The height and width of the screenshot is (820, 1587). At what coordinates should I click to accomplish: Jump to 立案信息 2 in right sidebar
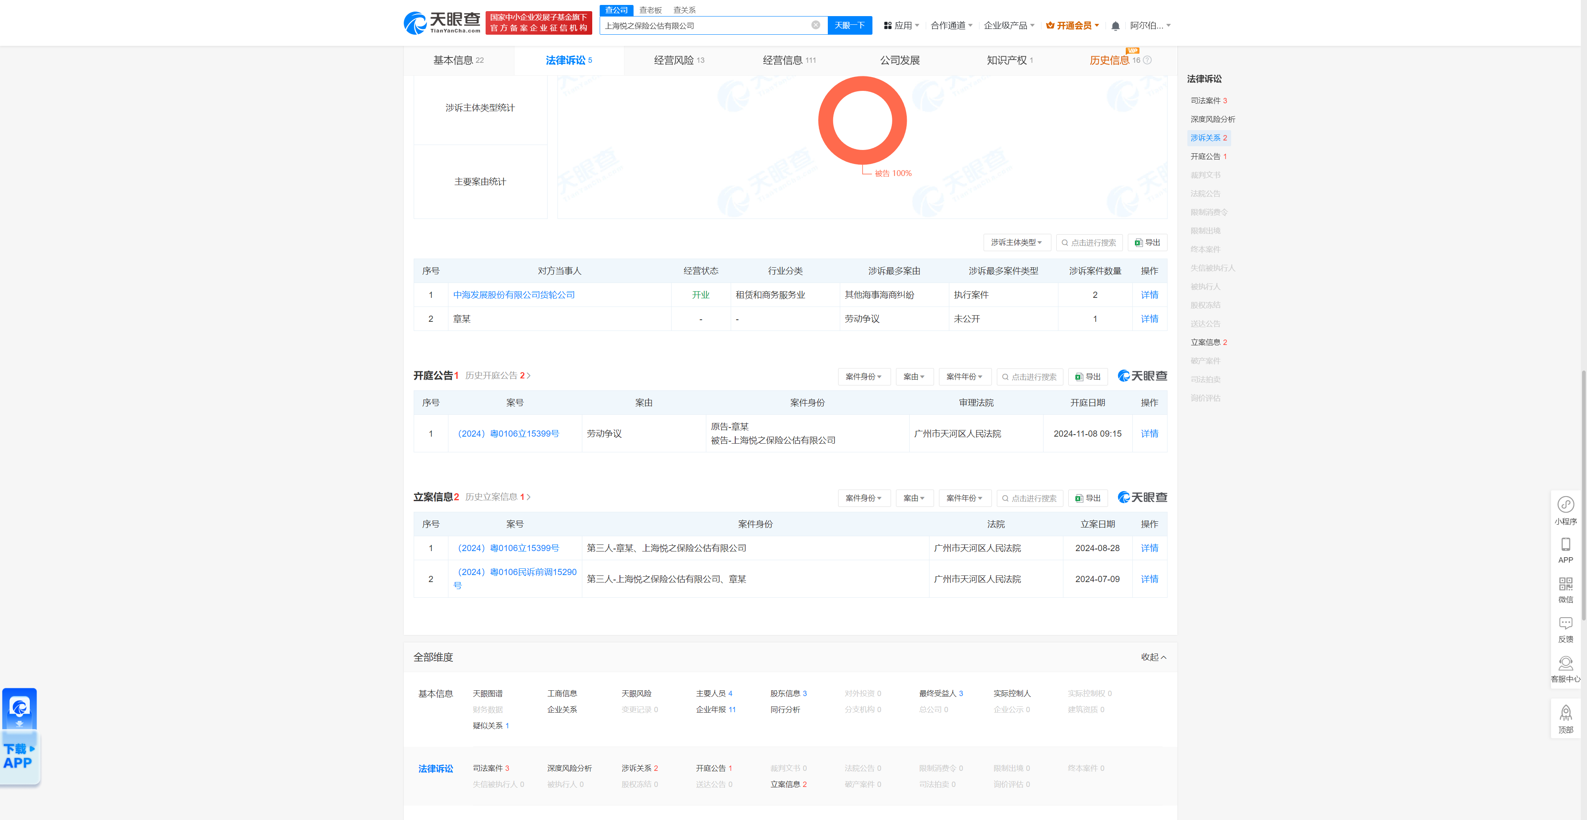[1208, 342]
